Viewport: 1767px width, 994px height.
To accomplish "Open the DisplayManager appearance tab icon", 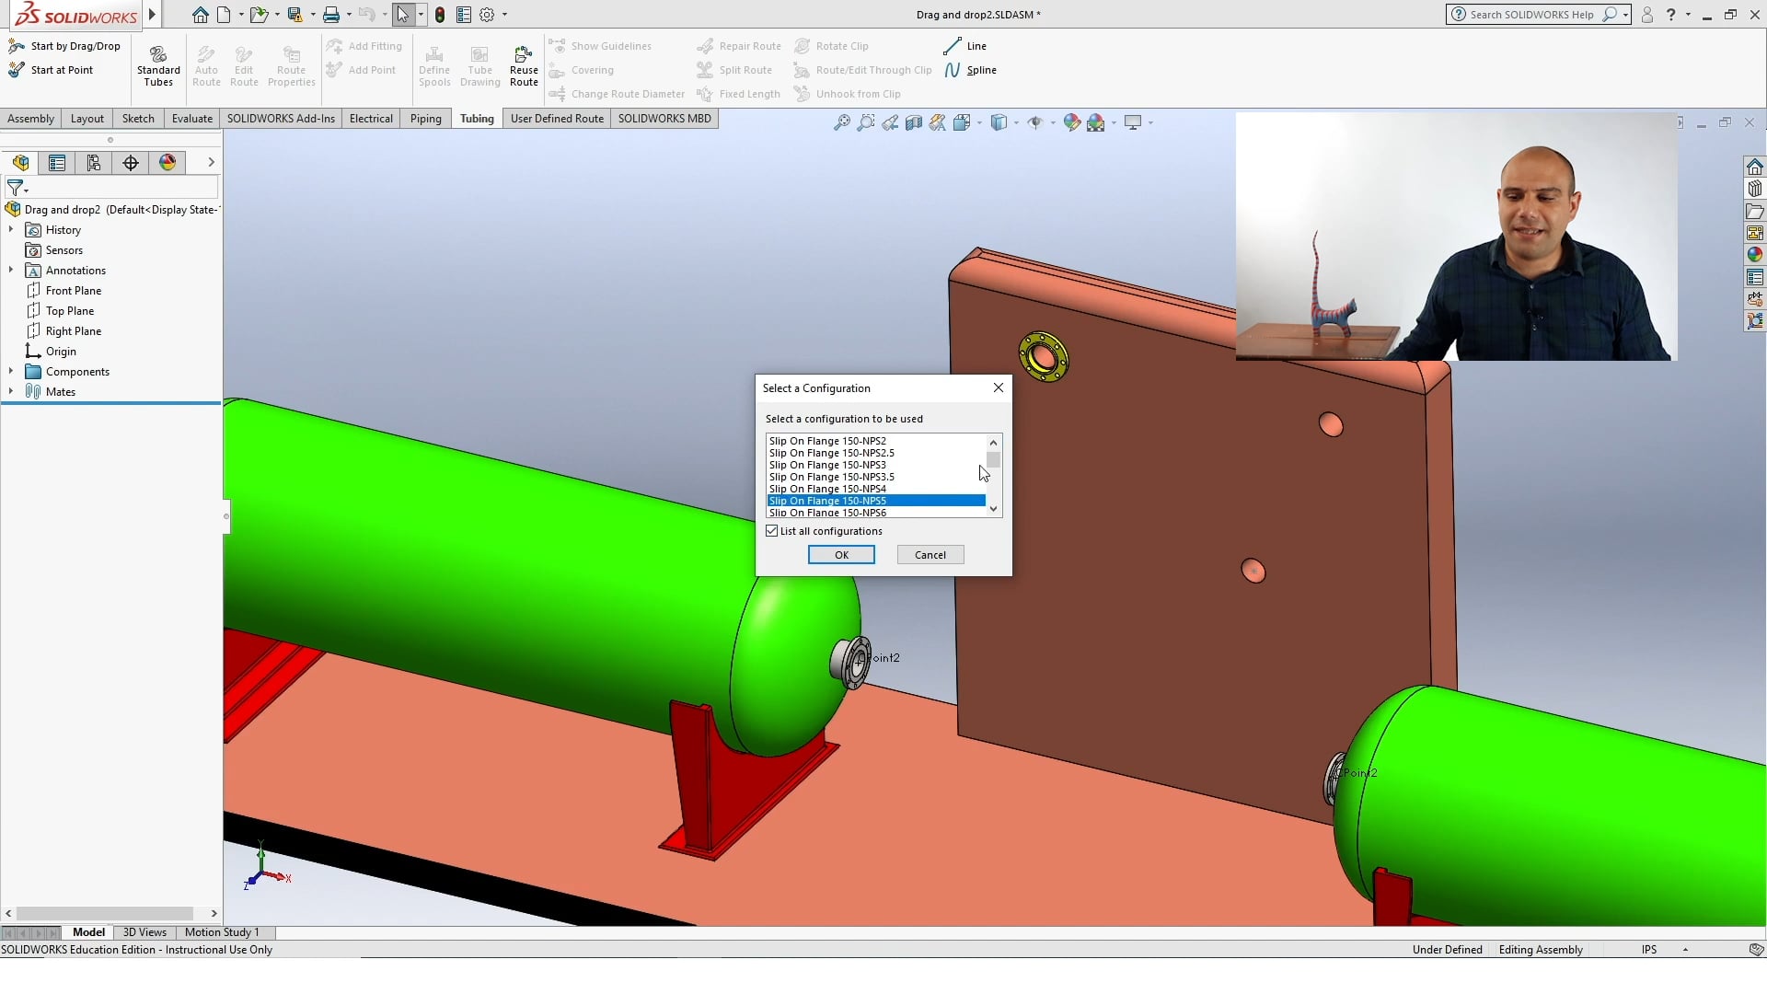I will 167,163.
